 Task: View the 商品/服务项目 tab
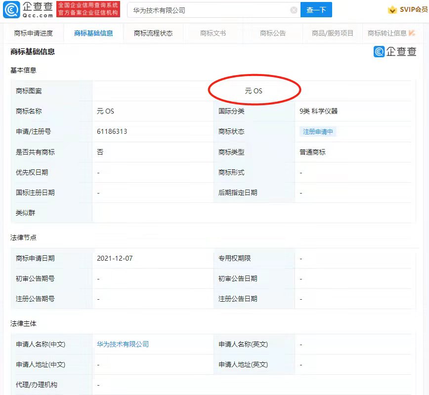pos(333,34)
